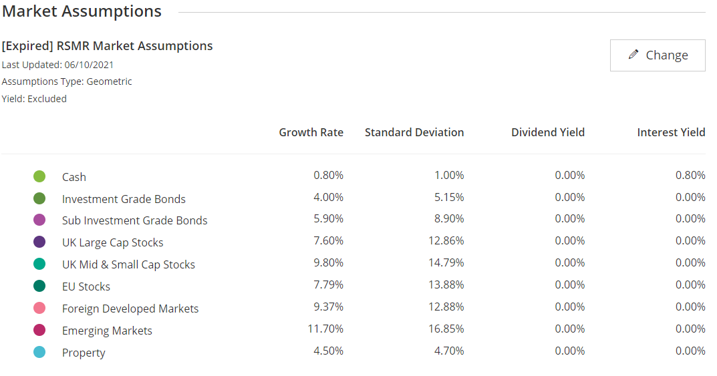Viewport: 717px width, 376px height.
Task: Select the Dividend Yield column header
Action: tap(547, 132)
